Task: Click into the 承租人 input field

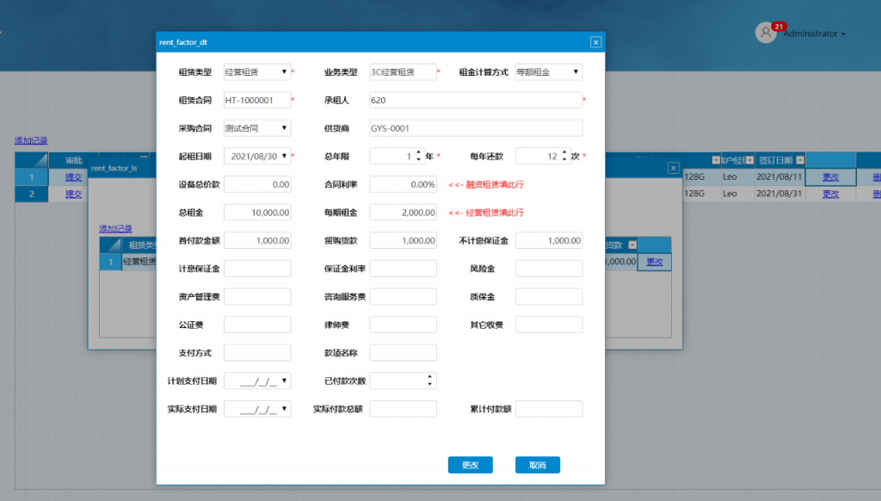Action: [475, 101]
